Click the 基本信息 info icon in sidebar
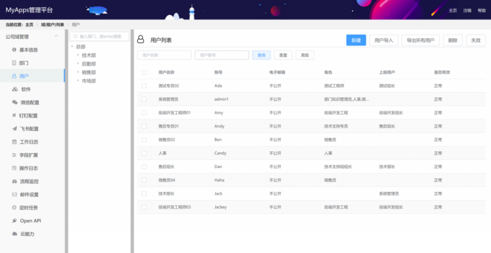Viewport: 491px width, 253px height. 14,50
